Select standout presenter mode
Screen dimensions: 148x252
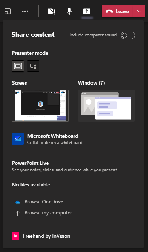[x=33, y=66]
